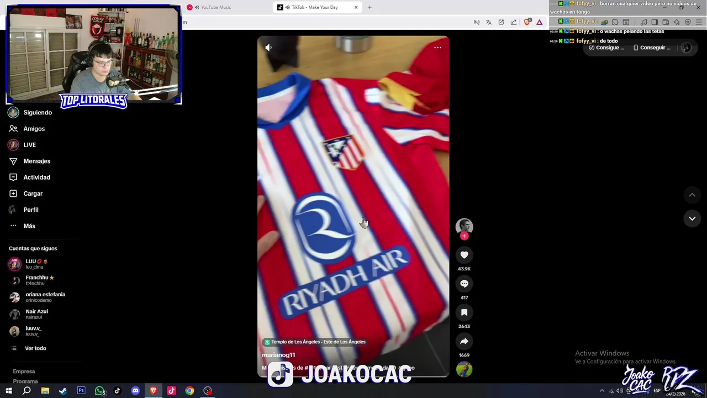Open the marianog11 username link

point(278,355)
